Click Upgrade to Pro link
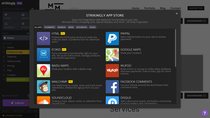 (14, 115)
